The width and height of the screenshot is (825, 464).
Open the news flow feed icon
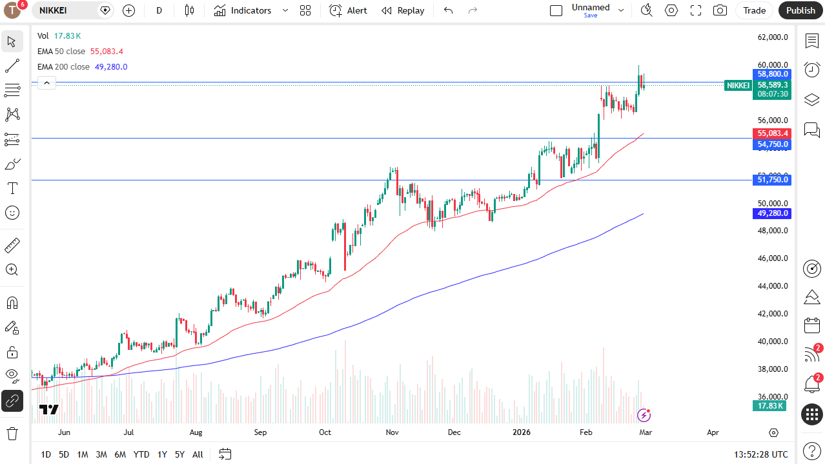[812, 354]
